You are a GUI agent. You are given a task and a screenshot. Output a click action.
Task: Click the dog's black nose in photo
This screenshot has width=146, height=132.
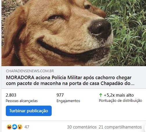[100, 29]
